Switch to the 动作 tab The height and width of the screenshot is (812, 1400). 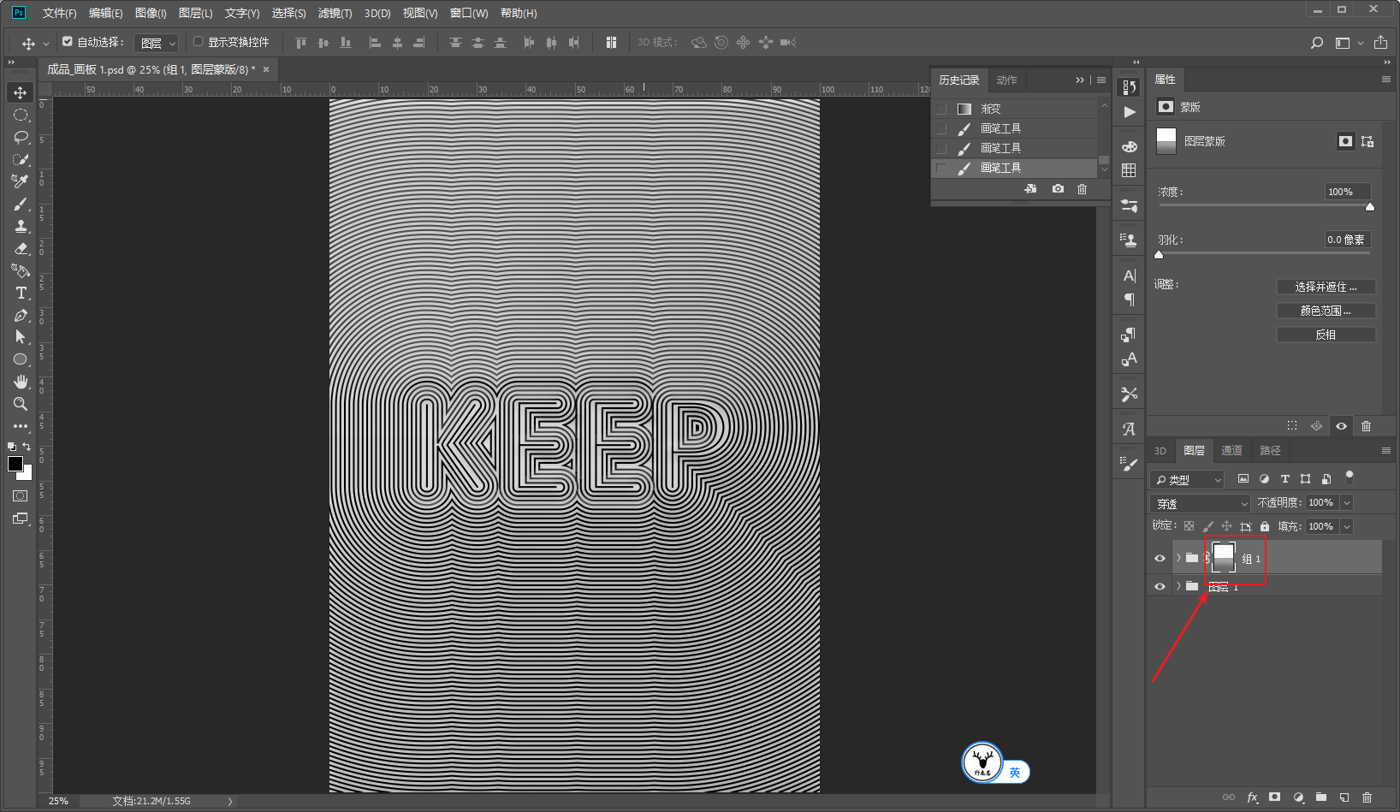coord(1007,80)
